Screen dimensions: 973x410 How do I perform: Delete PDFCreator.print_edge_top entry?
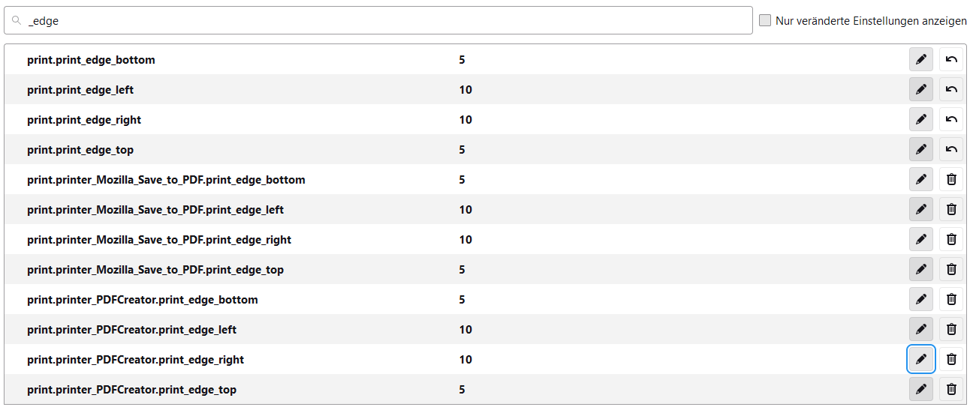point(951,389)
